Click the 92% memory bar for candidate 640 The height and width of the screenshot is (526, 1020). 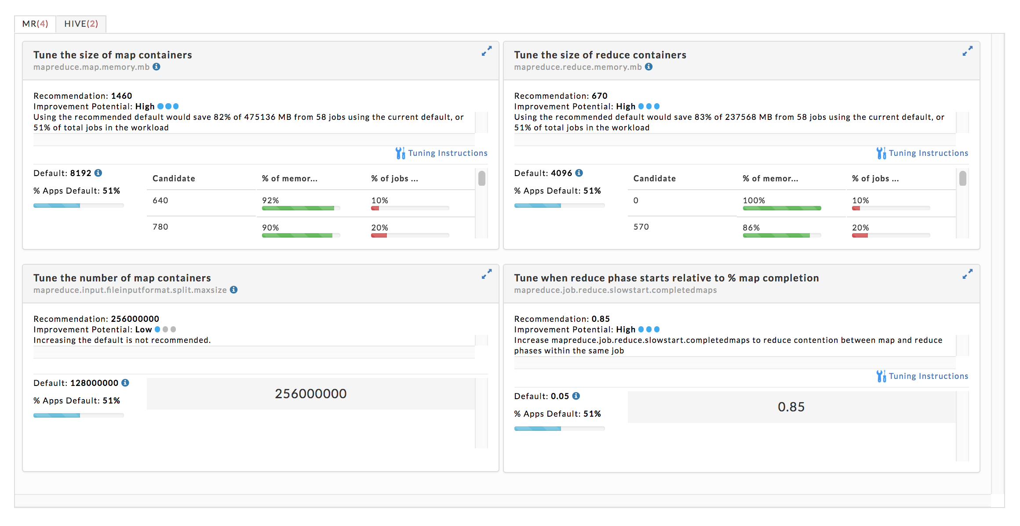coord(301,208)
